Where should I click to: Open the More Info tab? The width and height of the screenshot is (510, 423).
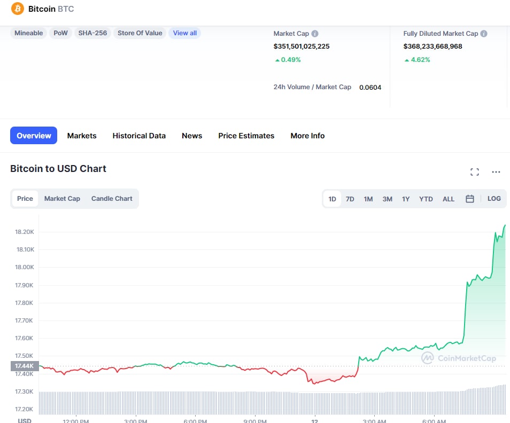point(307,136)
